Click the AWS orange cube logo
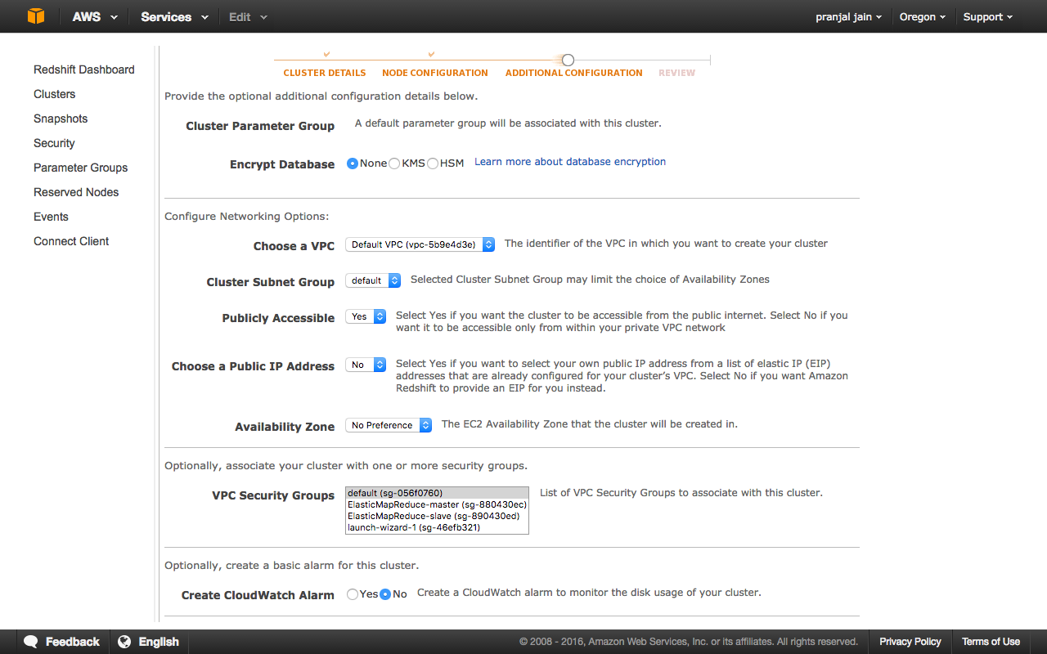Viewport: 1047px width, 654px height. (35, 16)
